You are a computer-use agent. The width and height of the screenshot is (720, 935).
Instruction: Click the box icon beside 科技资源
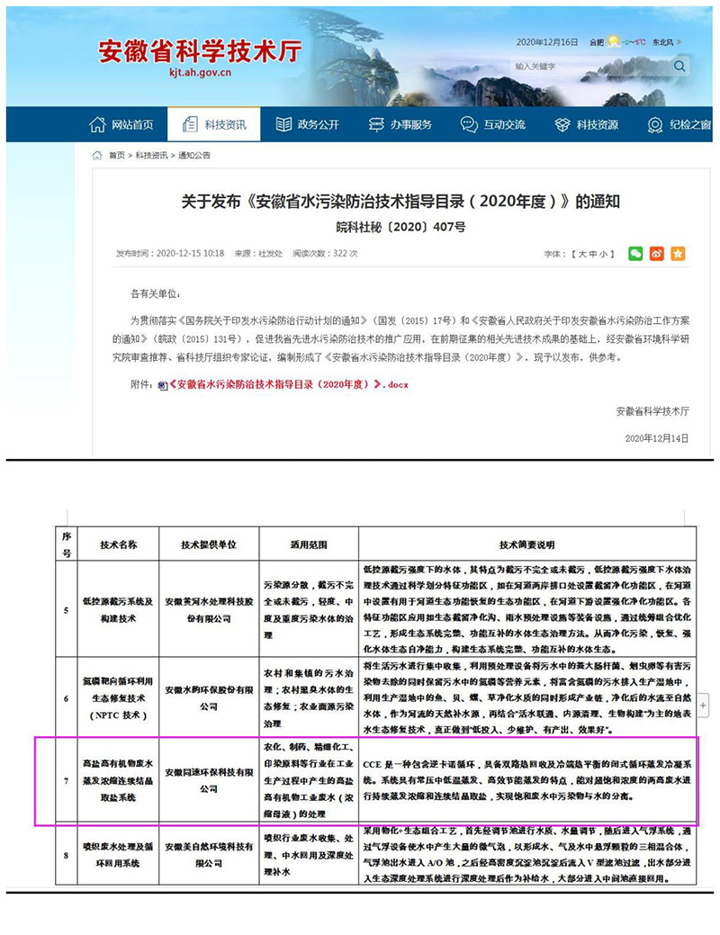[x=562, y=124]
